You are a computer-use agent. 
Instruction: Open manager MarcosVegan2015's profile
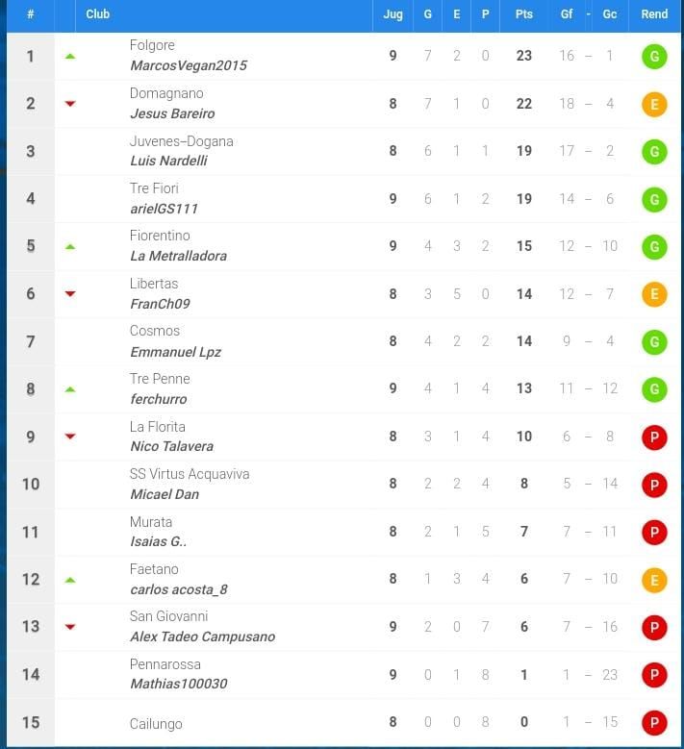189,65
